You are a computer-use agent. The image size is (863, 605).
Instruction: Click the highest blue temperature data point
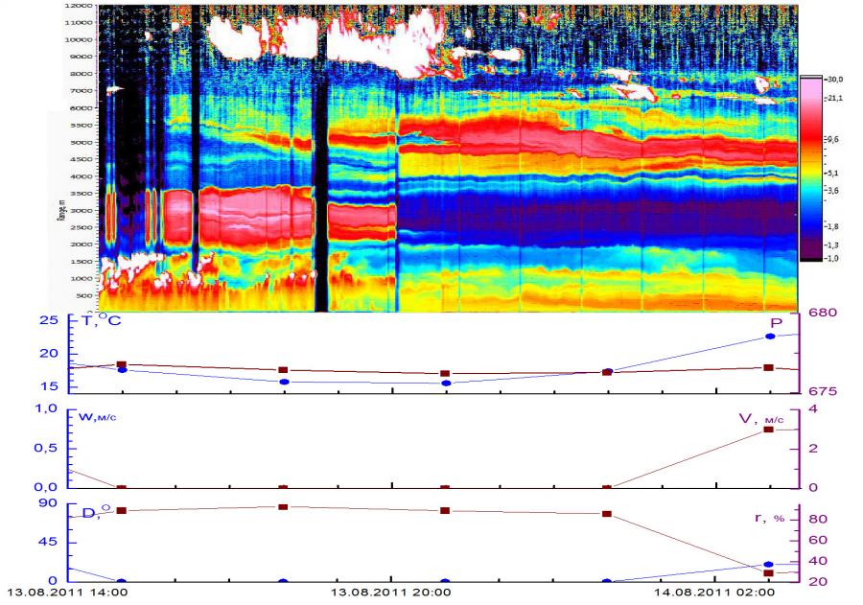tap(770, 337)
